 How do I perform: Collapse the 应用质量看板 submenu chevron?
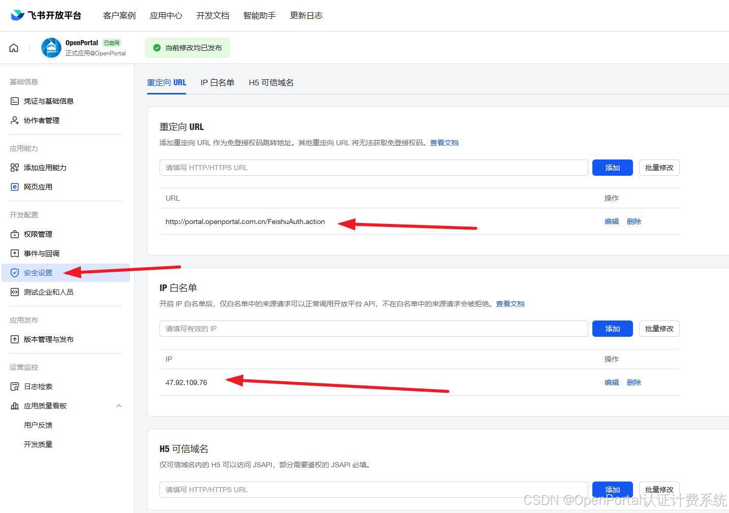[119, 406]
